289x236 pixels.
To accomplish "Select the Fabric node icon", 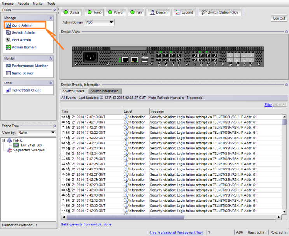I will point(9,140).
